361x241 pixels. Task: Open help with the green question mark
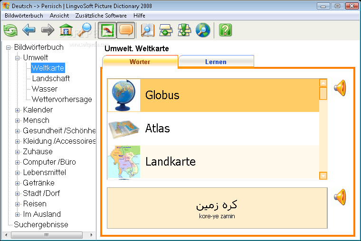[x=226, y=30]
